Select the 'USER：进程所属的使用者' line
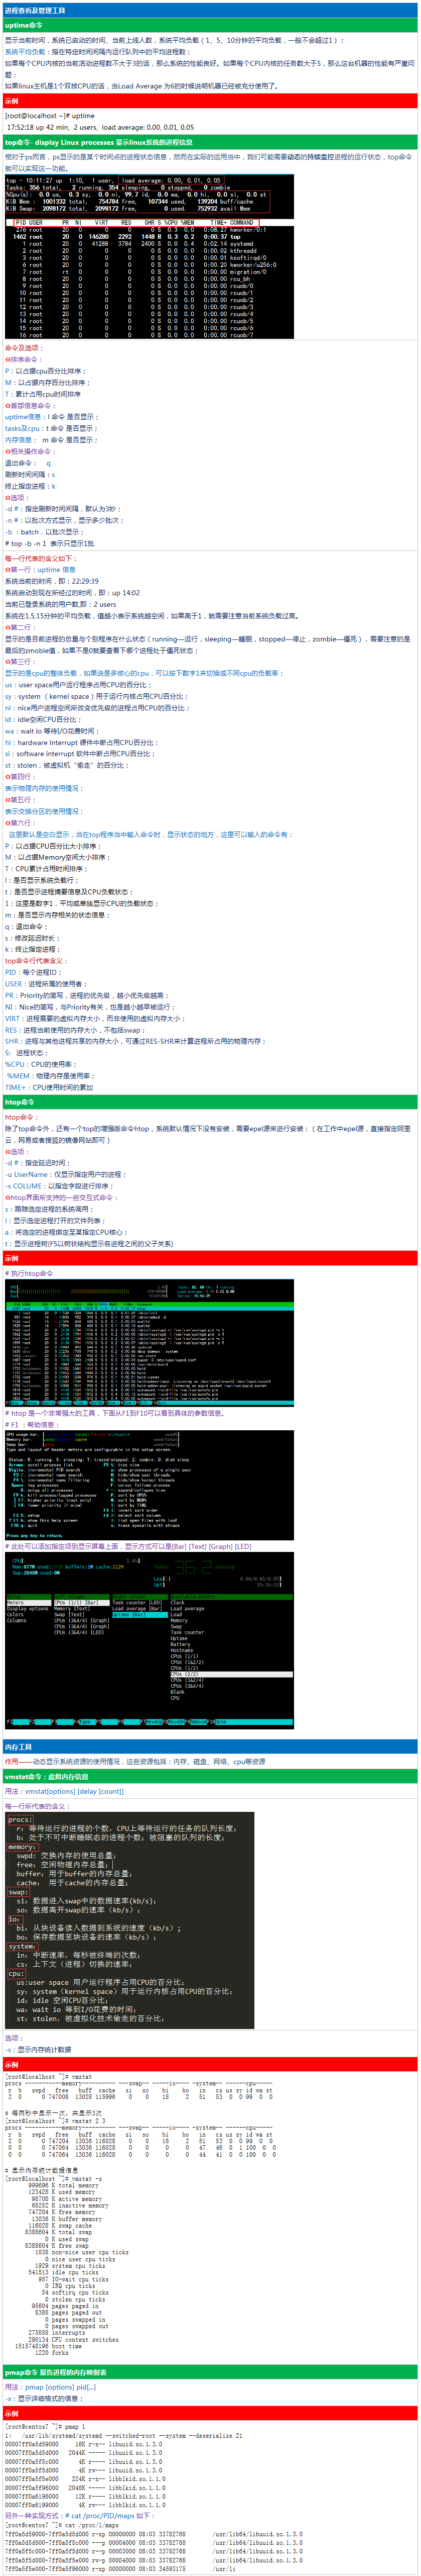The height and width of the screenshot is (2576, 421). coord(45,984)
